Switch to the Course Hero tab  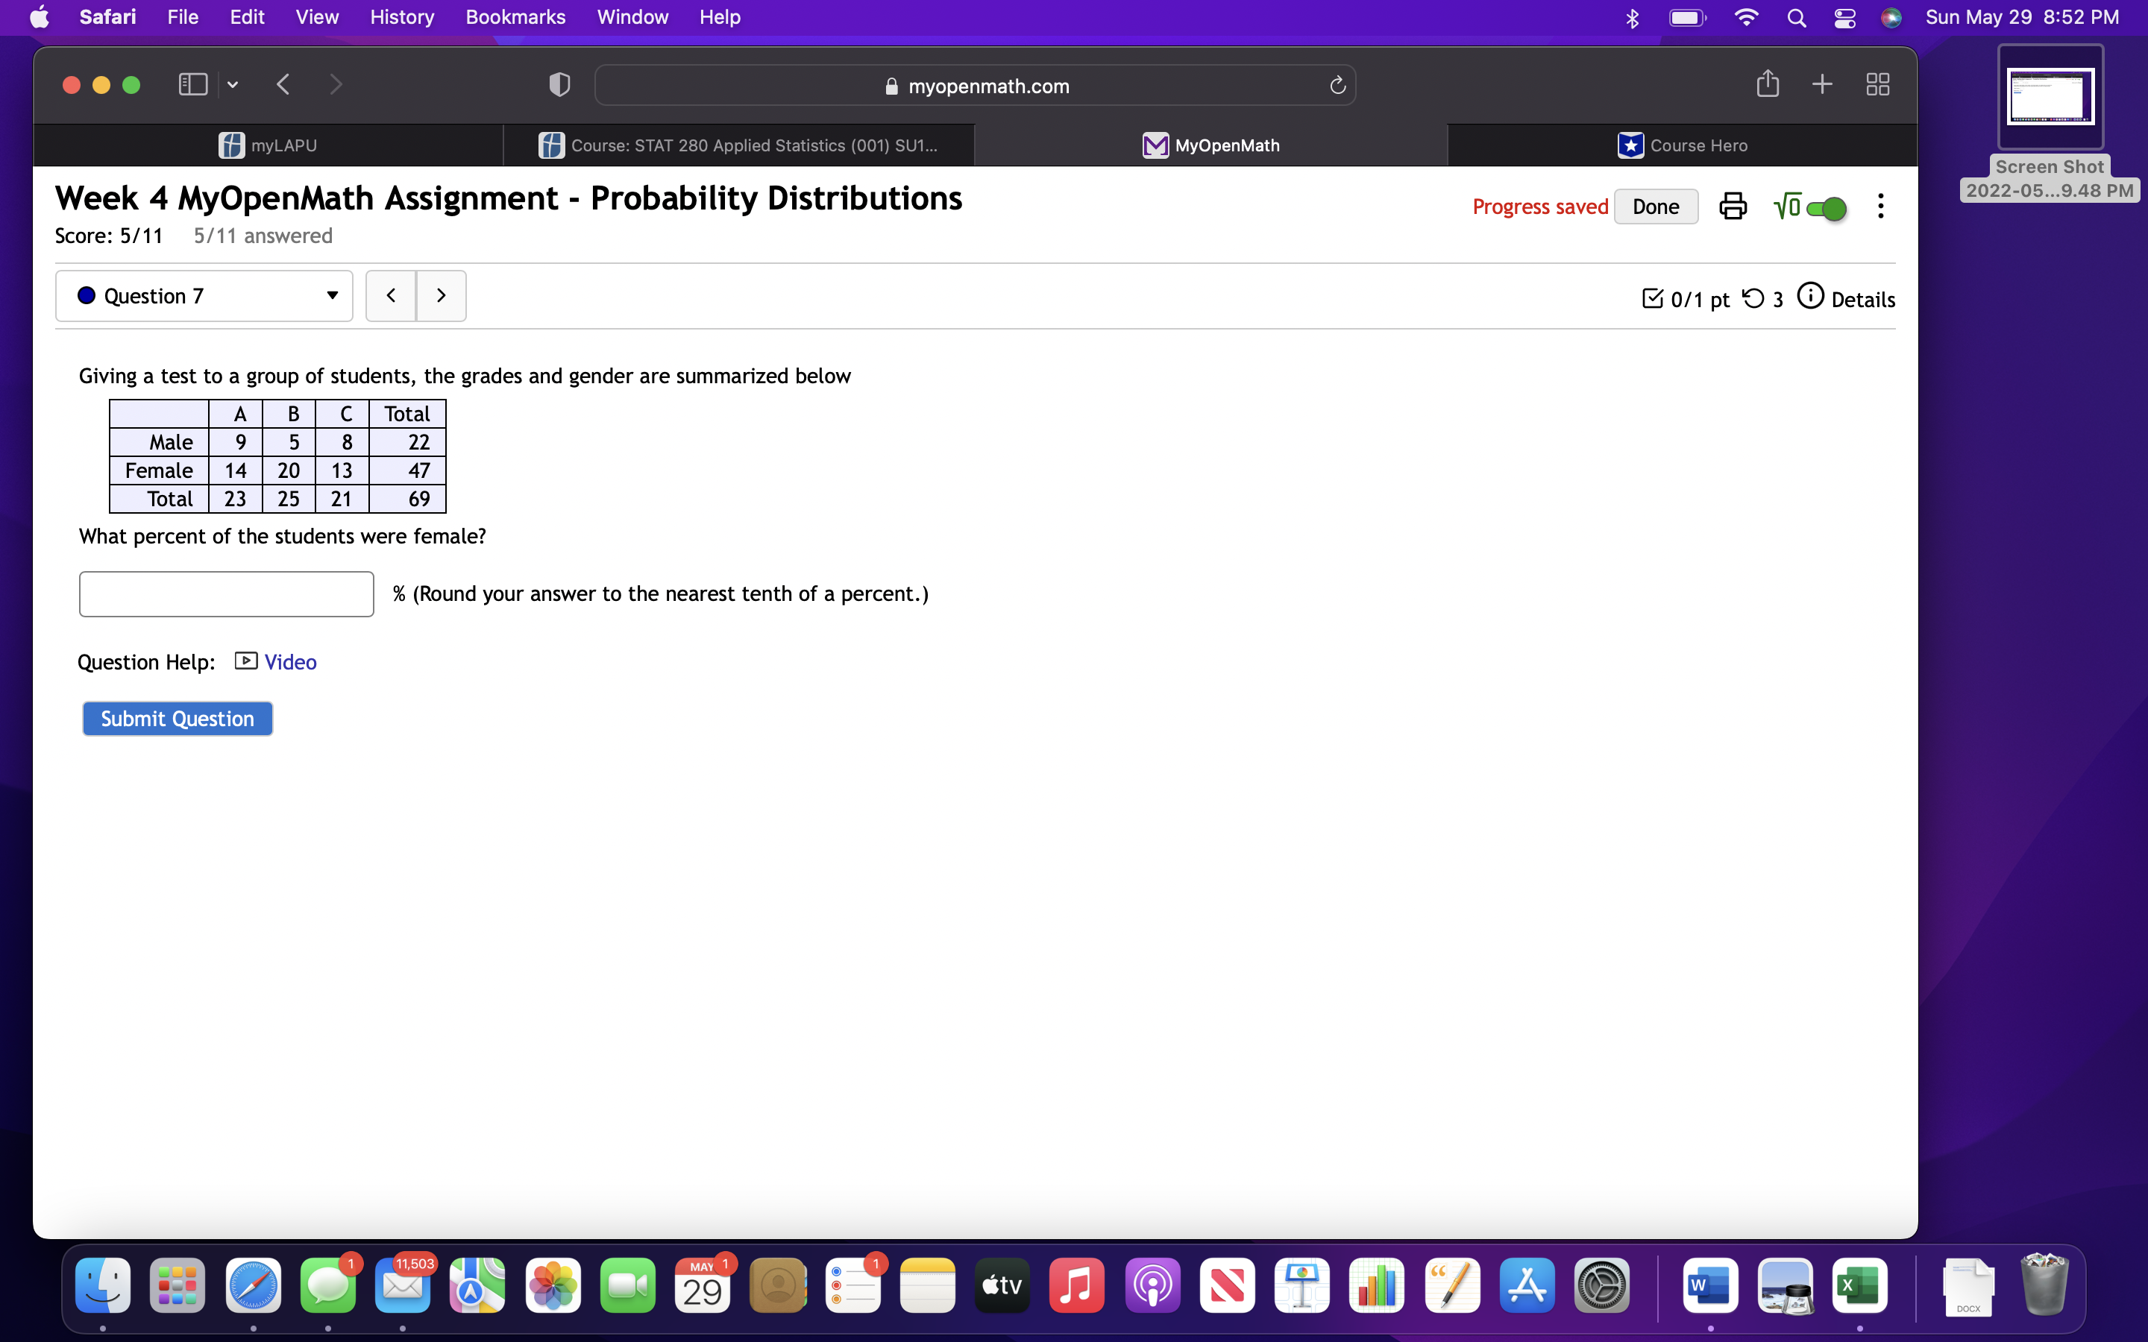pos(1681,145)
